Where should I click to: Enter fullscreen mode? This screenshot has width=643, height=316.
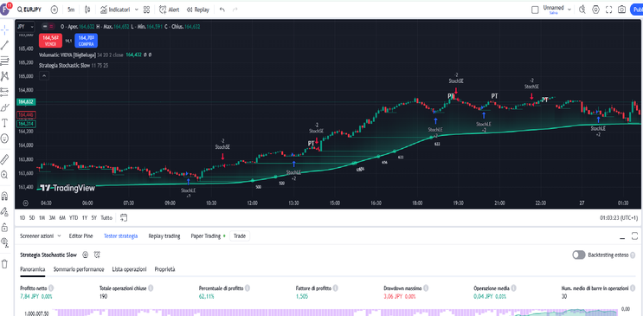pos(609,10)
